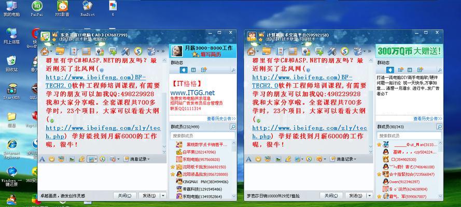Image resolution: width=461 pixels, height=207 pixels.
Task: Open 查看历史公告 link in 计算机技术交流平台 window
Action: [x=427, y=119]
